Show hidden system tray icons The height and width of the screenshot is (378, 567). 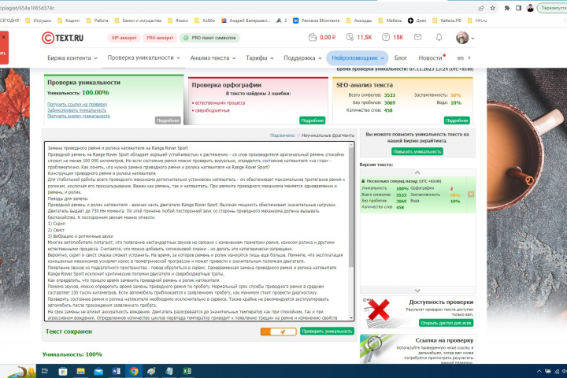(x=539, y=371)
